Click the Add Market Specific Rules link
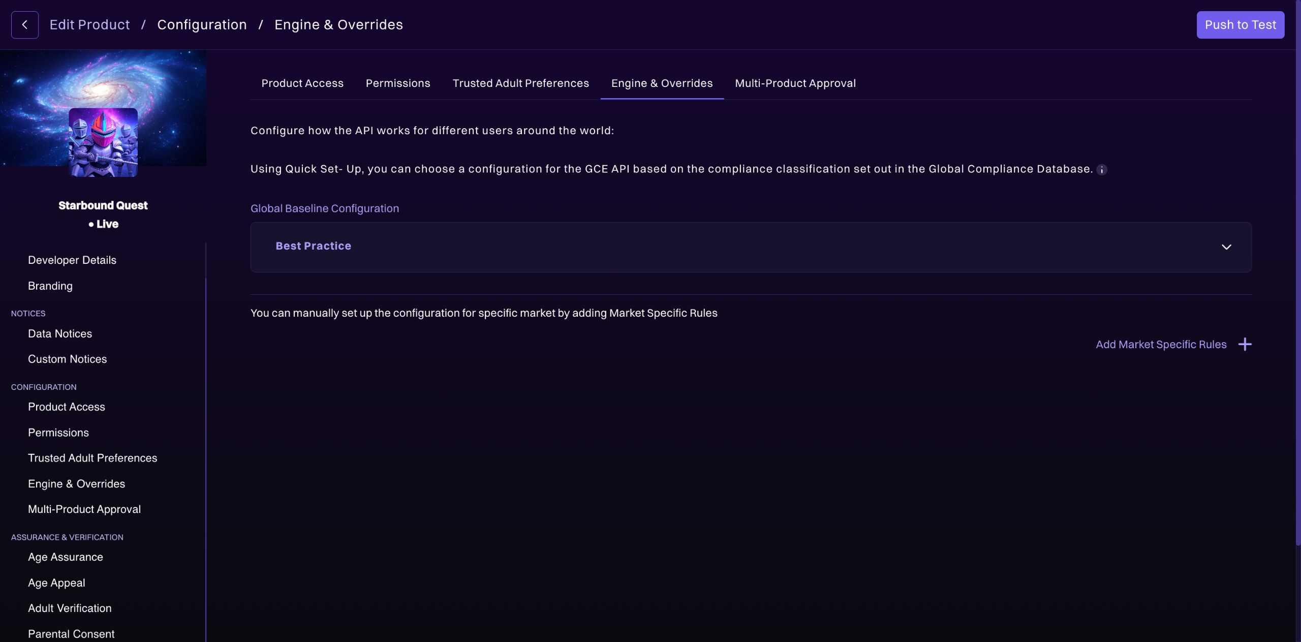 tap(1161, 345)
